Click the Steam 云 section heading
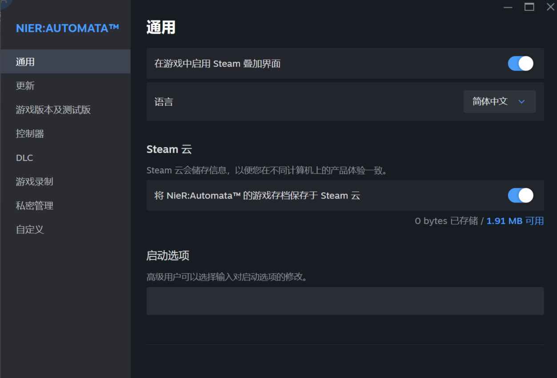This screenshot has height=378, width=557. coord(169,149)
